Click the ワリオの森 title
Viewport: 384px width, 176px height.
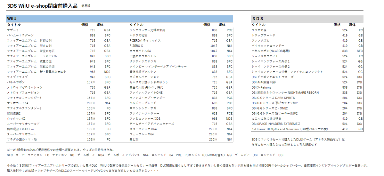pyautogui.click(x=260, y=30)
